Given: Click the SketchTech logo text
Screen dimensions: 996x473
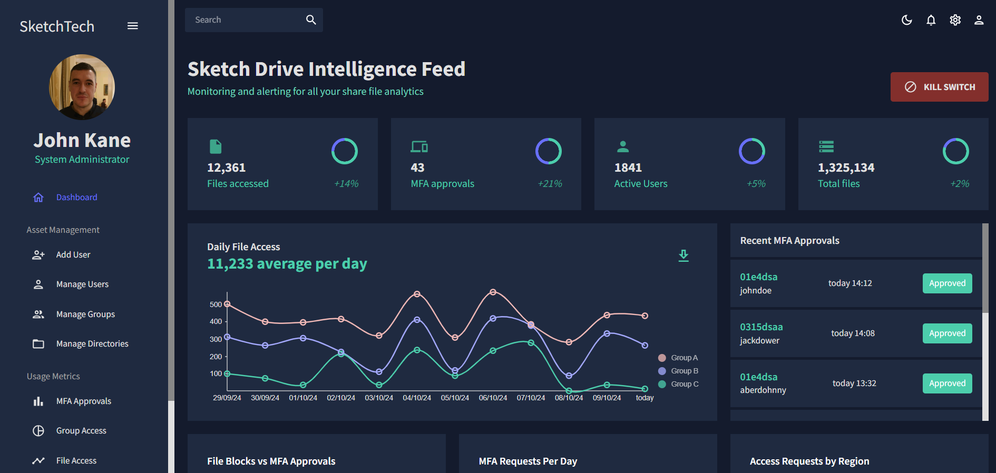Looking at the screenshot, I should pos(57,26).
